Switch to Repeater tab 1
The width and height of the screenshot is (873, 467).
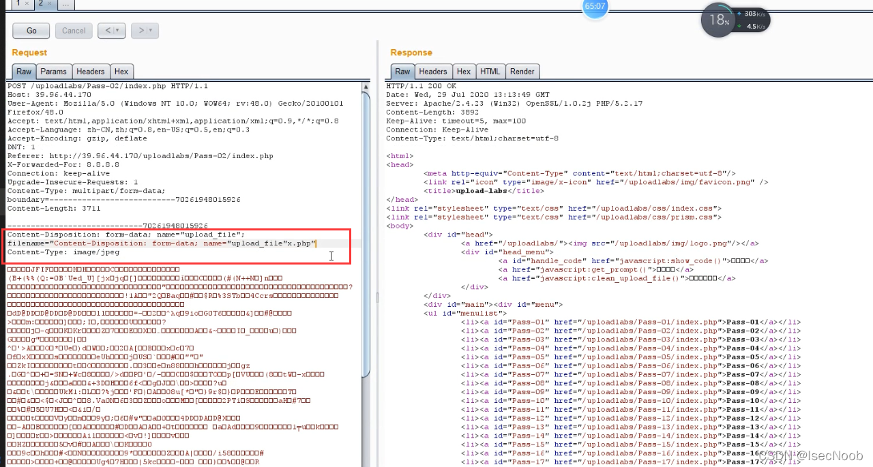[17, 3]
